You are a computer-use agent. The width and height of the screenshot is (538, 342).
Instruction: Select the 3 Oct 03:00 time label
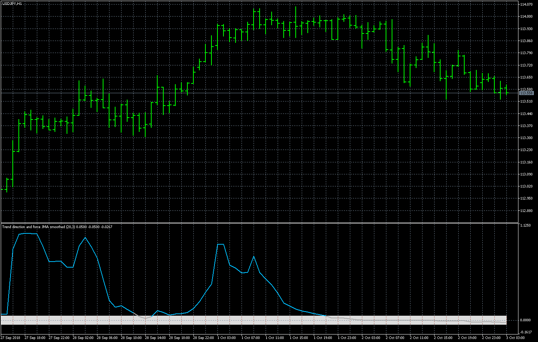[515, 337]
